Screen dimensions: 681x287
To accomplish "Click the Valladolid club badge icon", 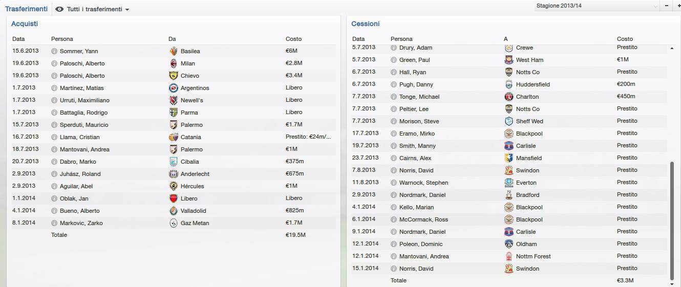I will pyautogui.click(x=174, y=211).
